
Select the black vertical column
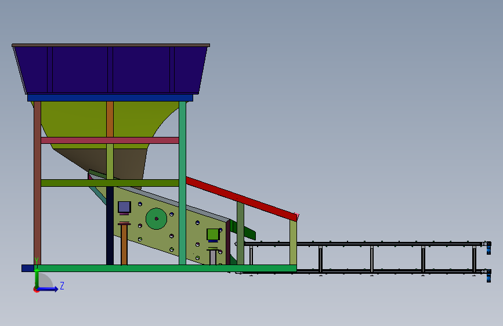coord(110,226)
